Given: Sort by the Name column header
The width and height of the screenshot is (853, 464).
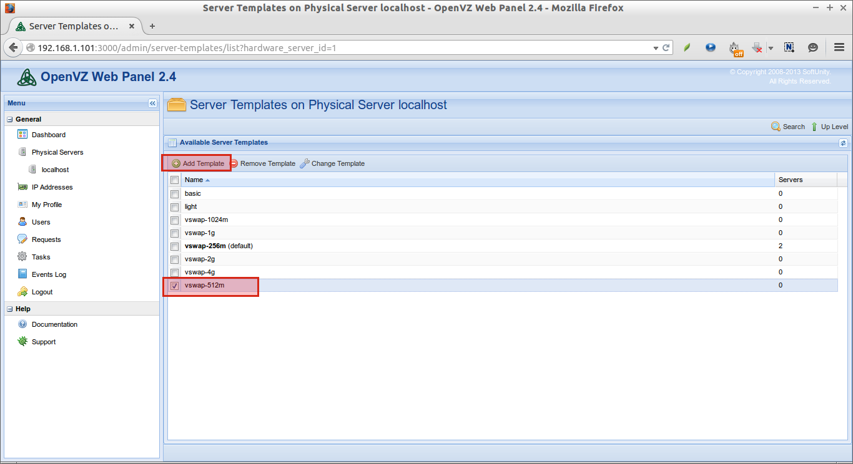Looking at the screenshot, I should tap(478, 180).
